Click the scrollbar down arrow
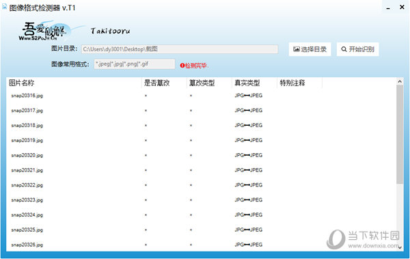 coord(400,247)
